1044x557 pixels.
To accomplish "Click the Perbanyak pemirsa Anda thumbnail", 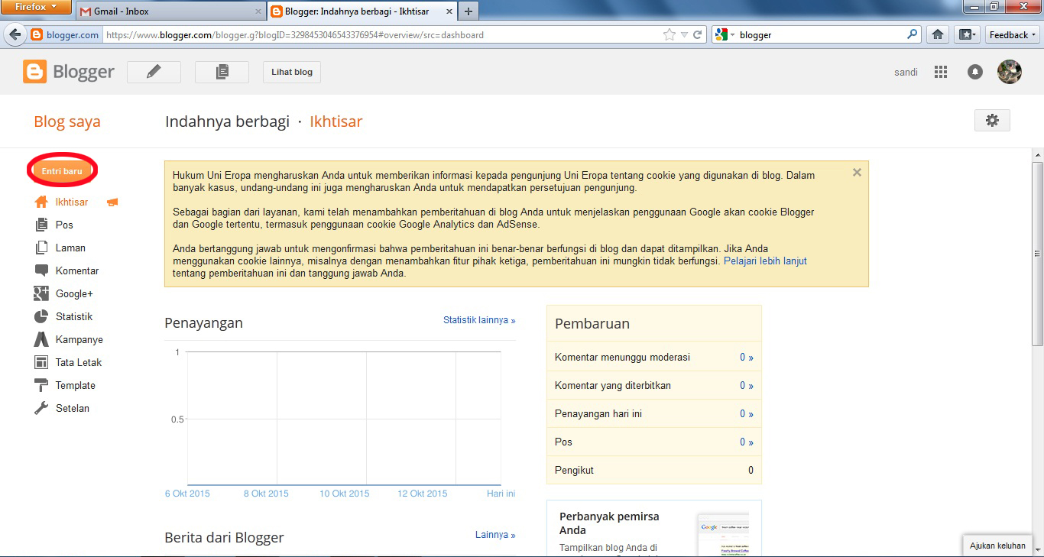I will (723, 534).
